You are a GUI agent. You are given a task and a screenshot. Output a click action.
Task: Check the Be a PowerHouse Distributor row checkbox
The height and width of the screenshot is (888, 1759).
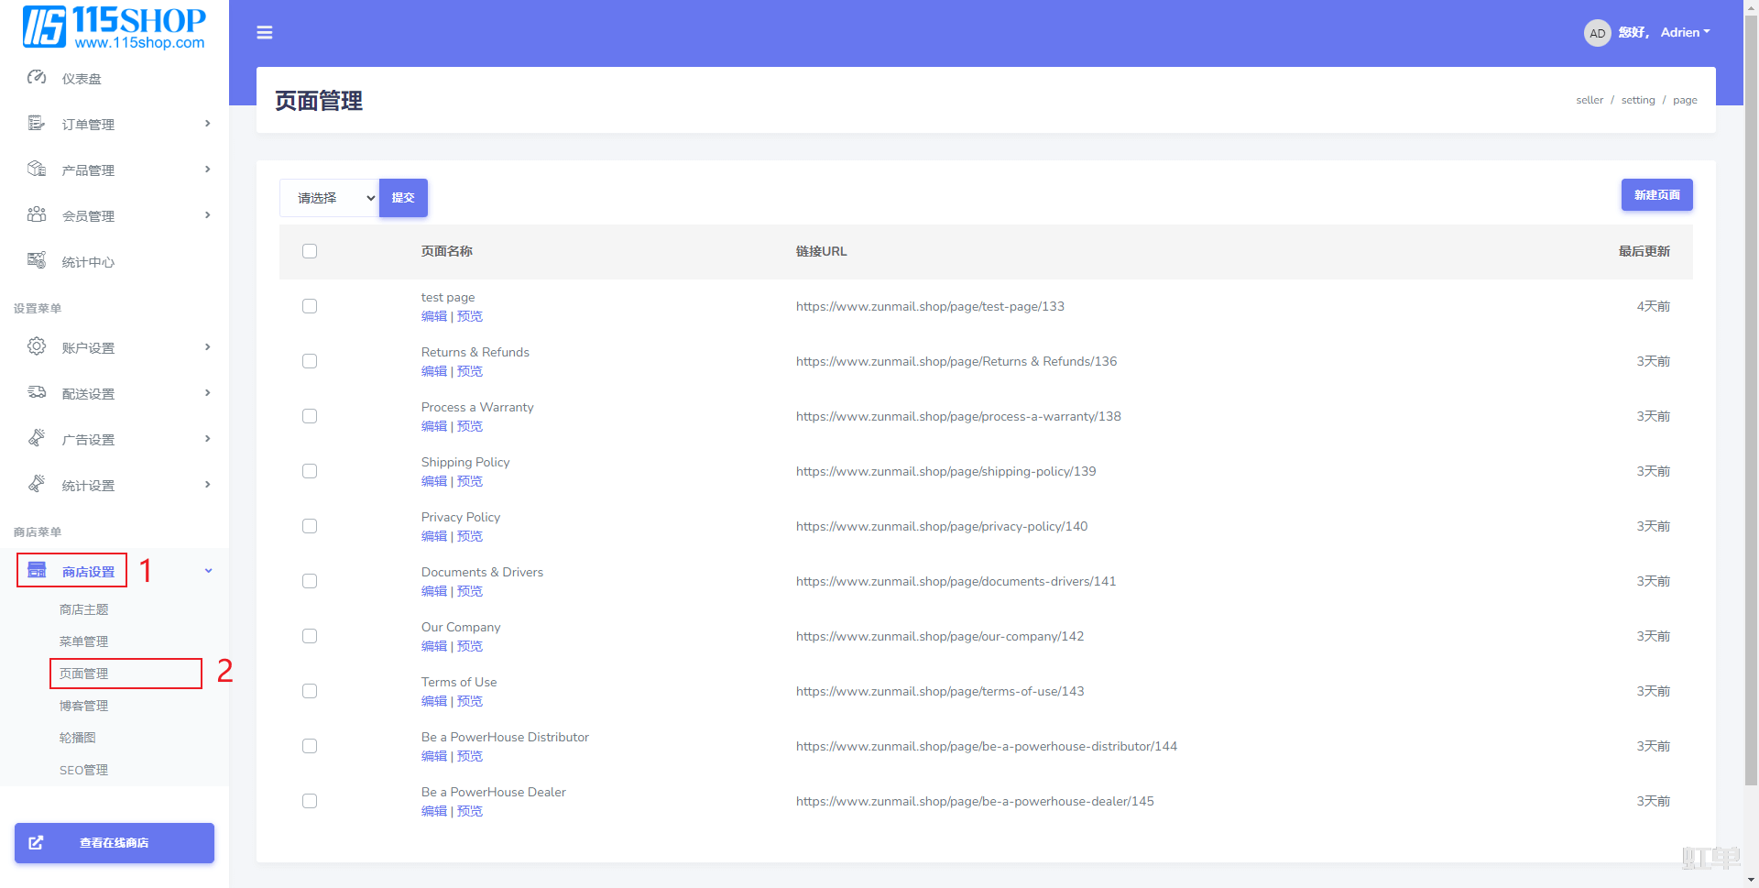(x=310, y=746)
